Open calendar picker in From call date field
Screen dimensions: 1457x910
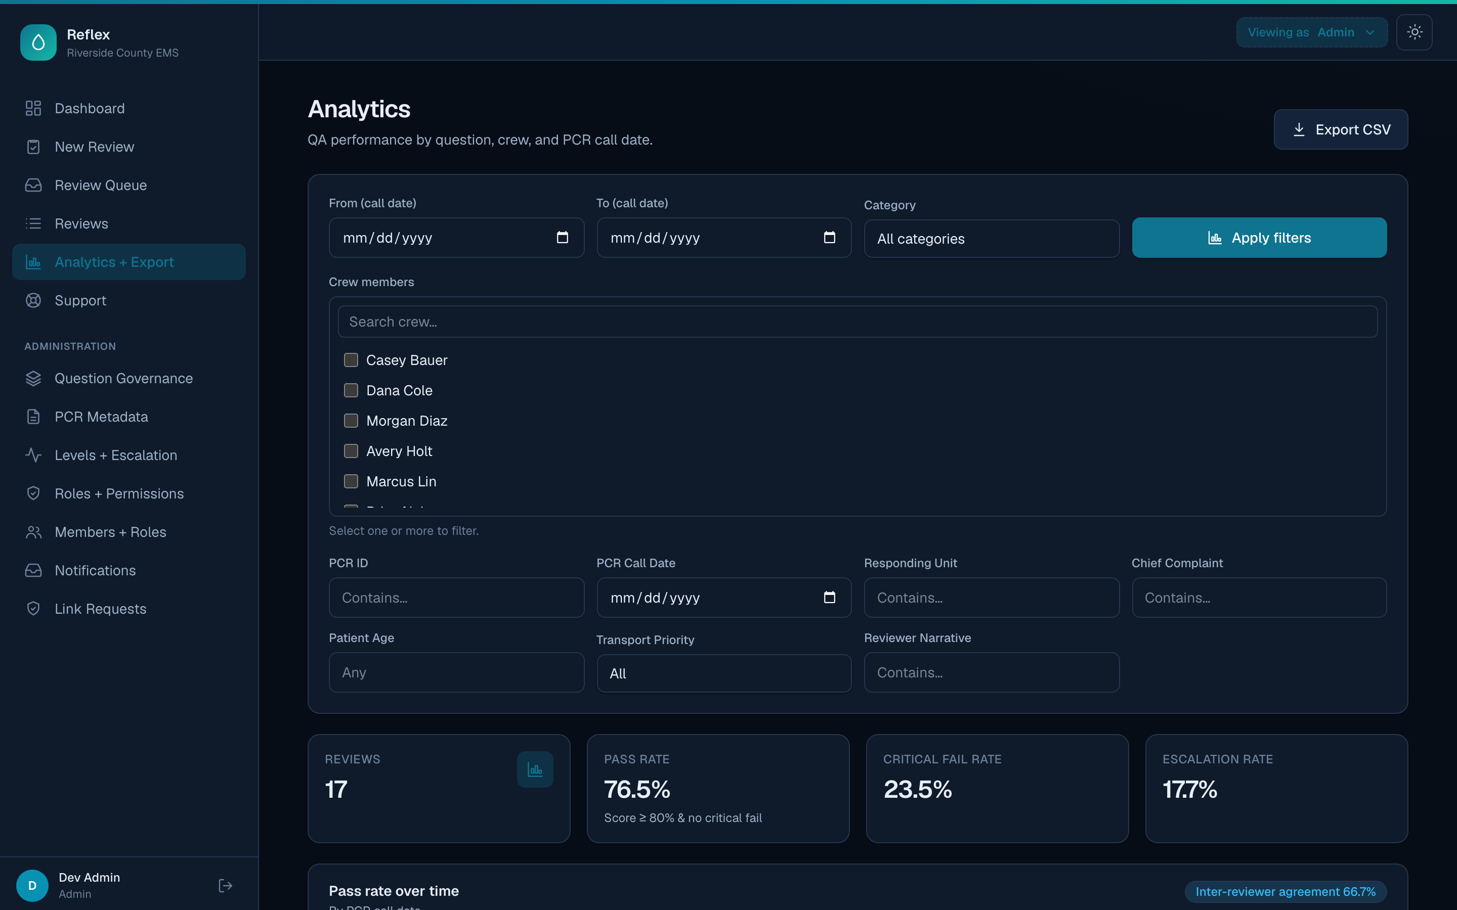(x=563, y=238)
